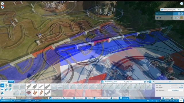Clear the search field

145,82
